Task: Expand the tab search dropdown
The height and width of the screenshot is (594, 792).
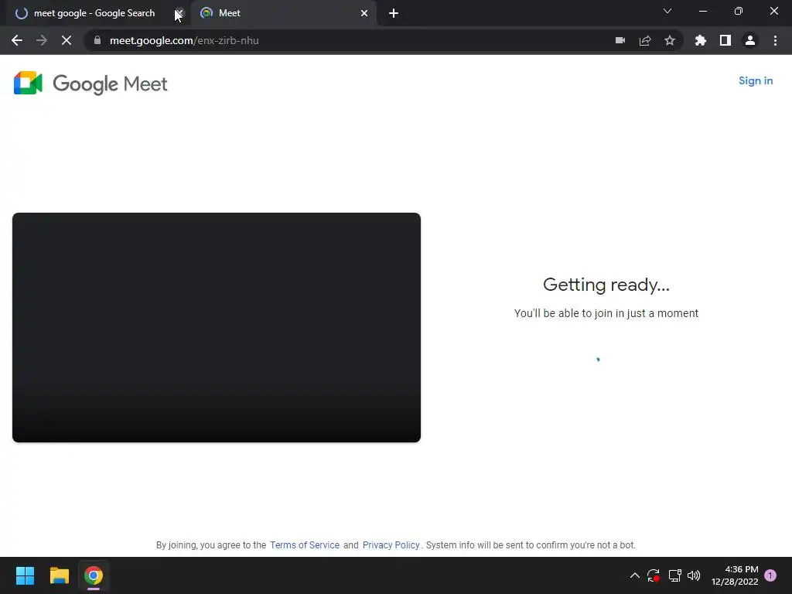Action: tap(667, 11)
